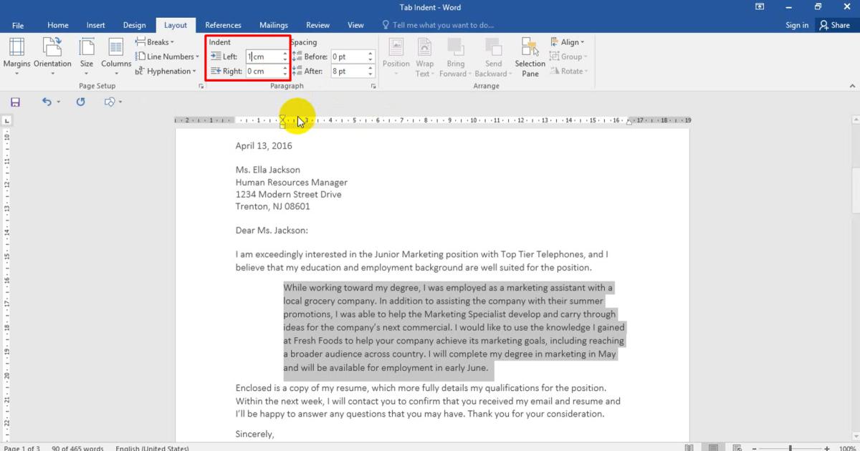Click the page number status indicator
This screenshot has height=451, width=860.
click(x=21, y=448)
